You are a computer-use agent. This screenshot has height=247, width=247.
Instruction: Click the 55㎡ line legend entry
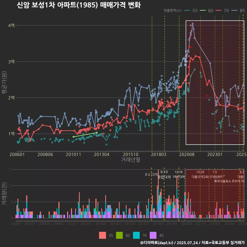click(191, 11)
